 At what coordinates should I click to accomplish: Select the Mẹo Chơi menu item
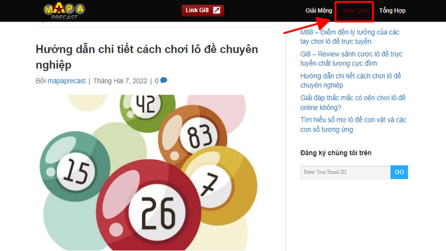pos(356,11)
